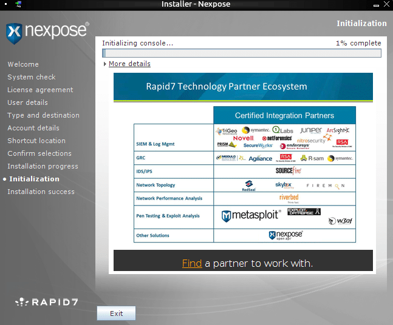
Task: Click the Exploit Database logo
Action: click(304, 212)
